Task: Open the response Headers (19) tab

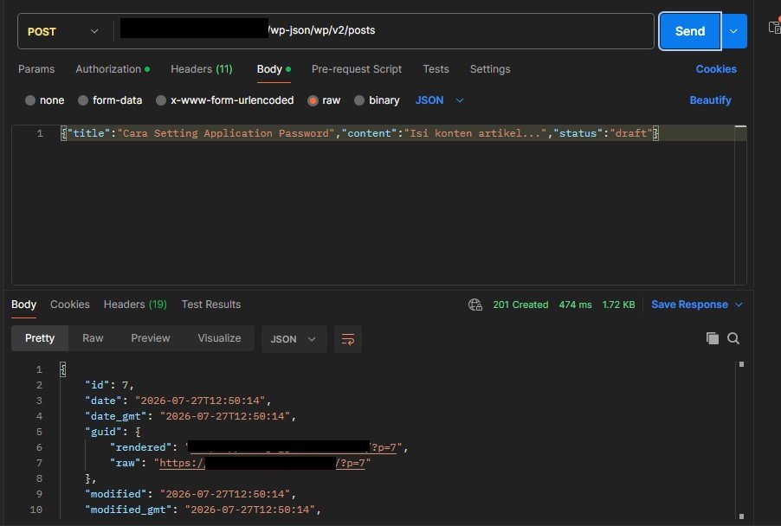Action: pos(135,305)
